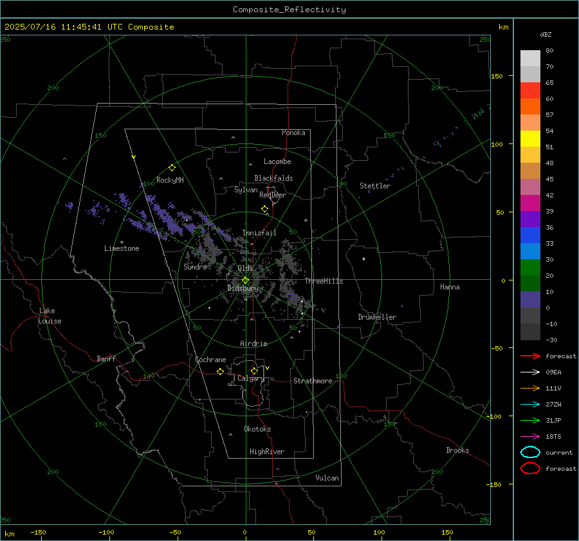Image resolution: width=579 pixels, height=541 pixels.
Task: Click the Blackfalds label
Action: [x=273, y=178]
